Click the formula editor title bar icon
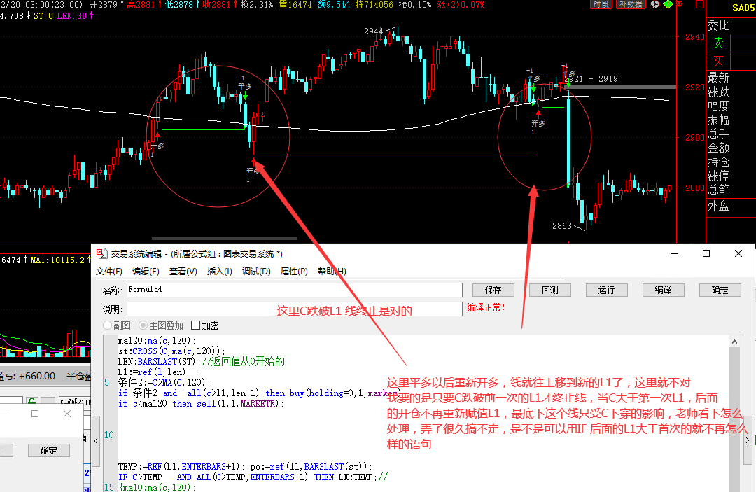The width and height of the screenshot is (756, 492). [101, 253]
